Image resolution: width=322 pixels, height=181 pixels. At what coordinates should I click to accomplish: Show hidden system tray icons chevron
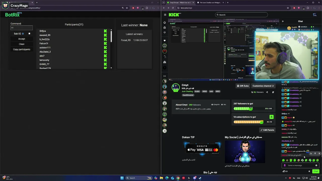tap(286, 178)
